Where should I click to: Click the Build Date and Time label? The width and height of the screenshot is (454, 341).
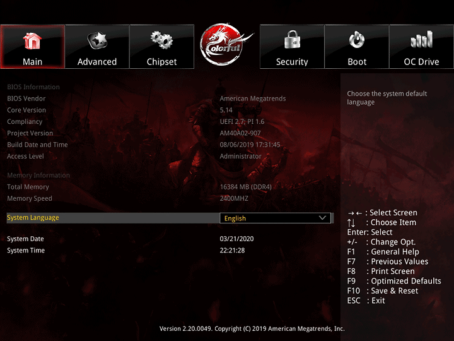coord(37,145)
